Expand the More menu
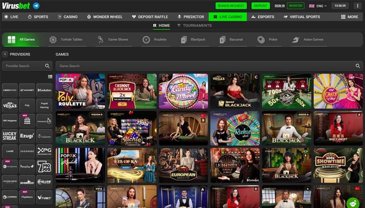Screen dimensions: 365x208 point(349,17)
